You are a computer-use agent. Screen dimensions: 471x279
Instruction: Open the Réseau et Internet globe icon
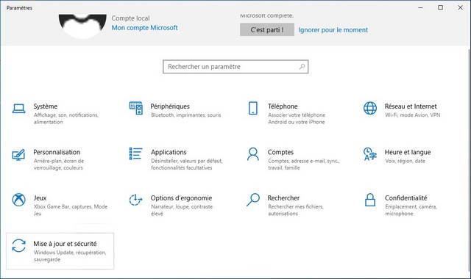370,108
